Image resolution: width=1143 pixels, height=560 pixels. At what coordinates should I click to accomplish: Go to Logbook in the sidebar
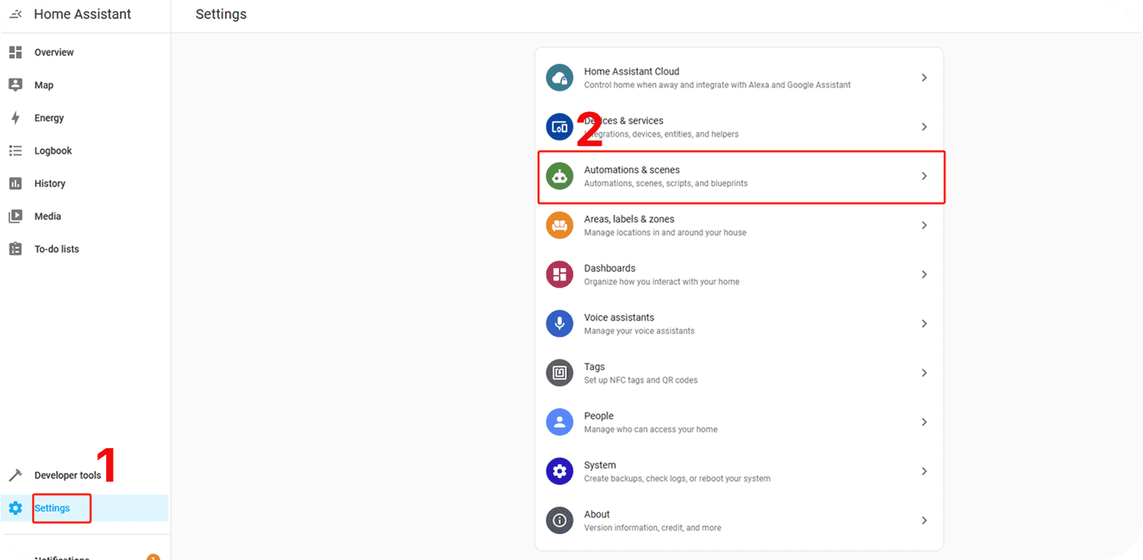[x=53, y=151]
